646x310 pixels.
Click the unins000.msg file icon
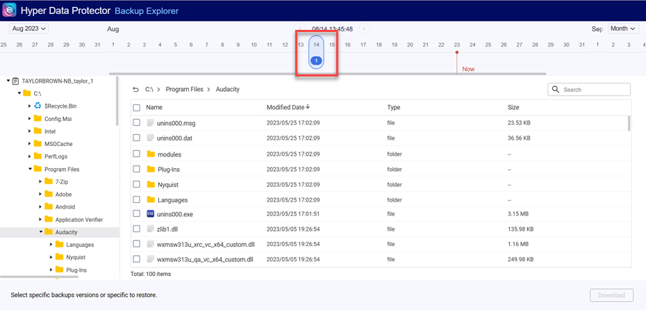click(x=150, y=123)
